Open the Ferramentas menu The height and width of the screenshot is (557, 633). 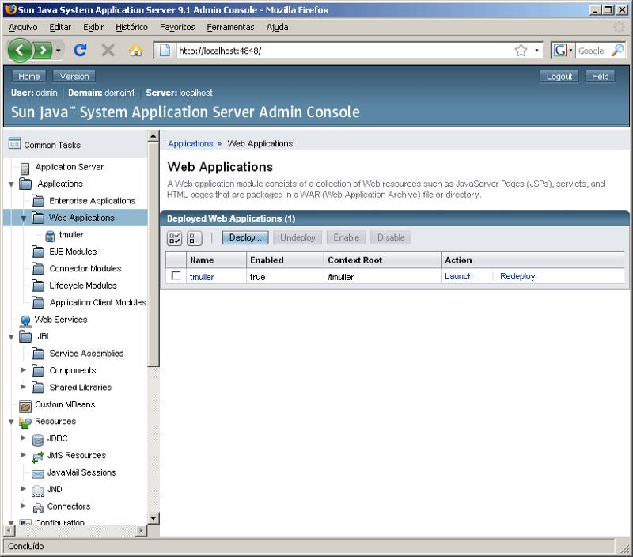(230, 27)
